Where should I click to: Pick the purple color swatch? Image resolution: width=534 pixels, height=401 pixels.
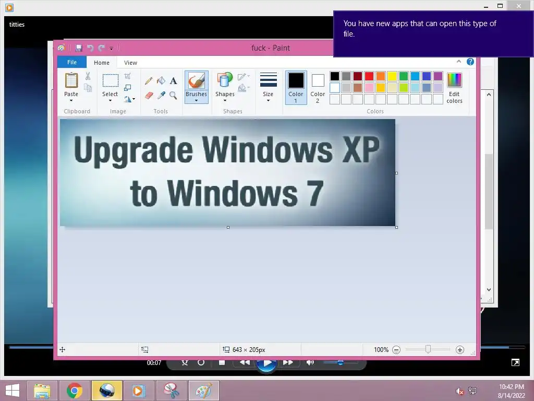pos(438,76)
